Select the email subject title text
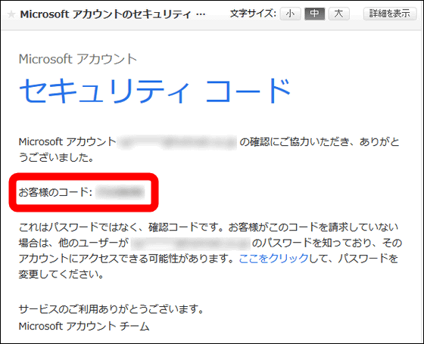 tap(113, 14)
